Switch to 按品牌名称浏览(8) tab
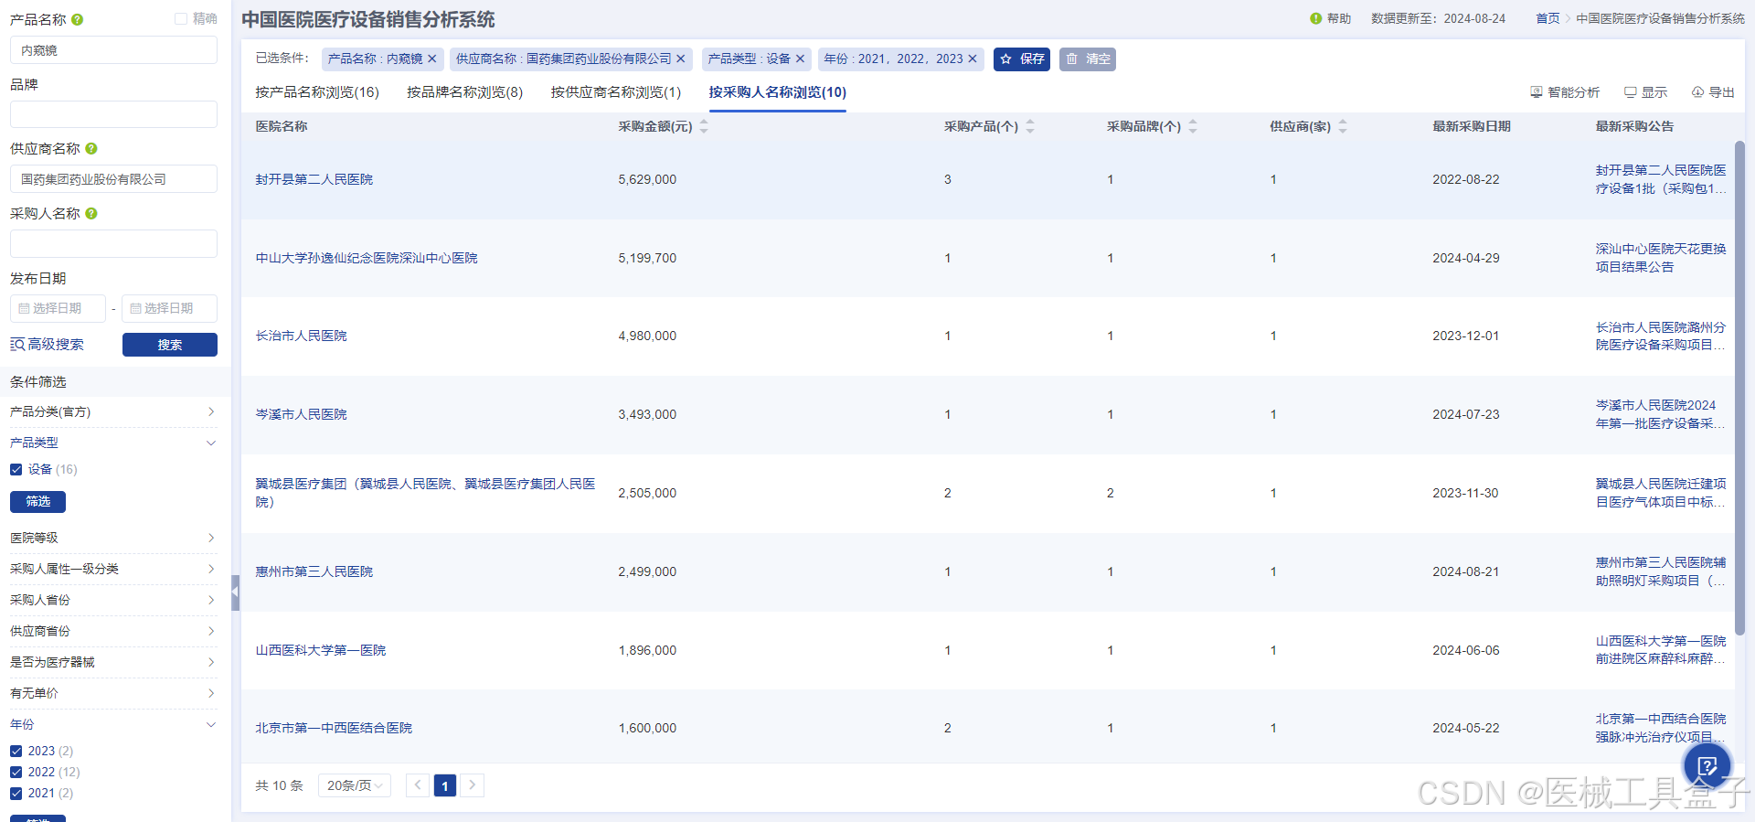The image size is (1755, 822). (465, 92)
